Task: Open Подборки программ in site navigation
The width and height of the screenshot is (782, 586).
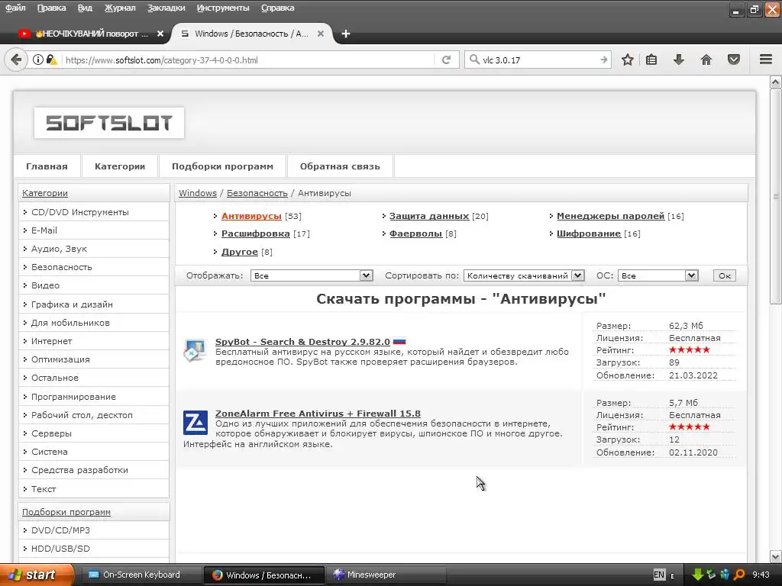Action: [x=222, y=166]
